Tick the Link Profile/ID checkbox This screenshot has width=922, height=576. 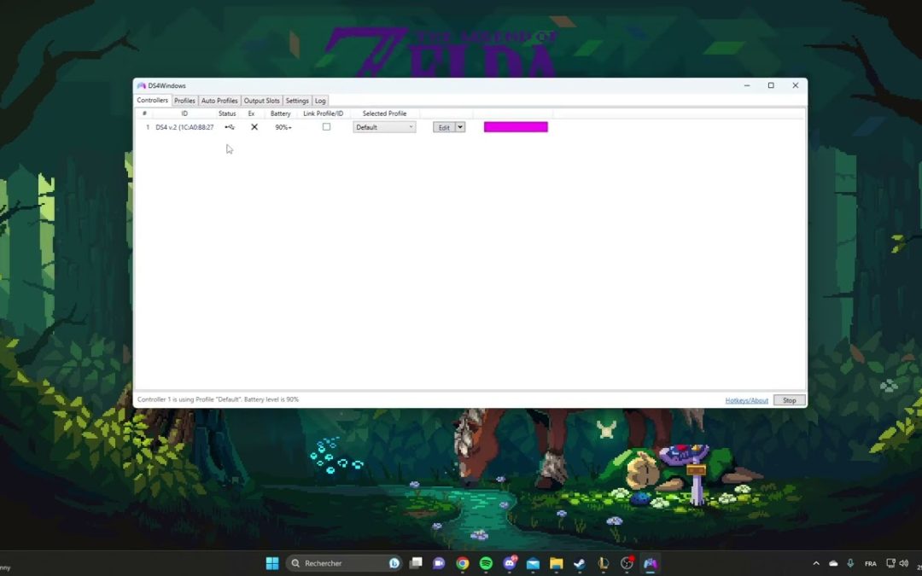[x=326, y=127]
